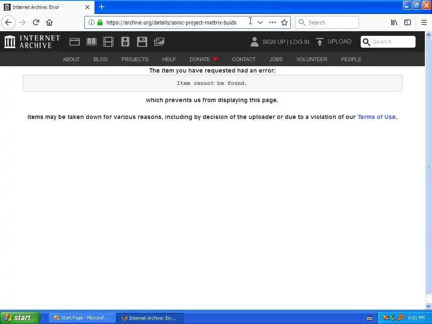Screen dimensions: 432x324
Task: Open the Video film icon
Action: tap(108, 42)
